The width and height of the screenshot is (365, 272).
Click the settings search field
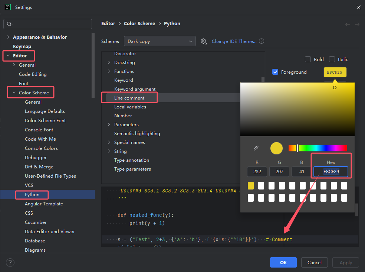(x=48, y=24)
